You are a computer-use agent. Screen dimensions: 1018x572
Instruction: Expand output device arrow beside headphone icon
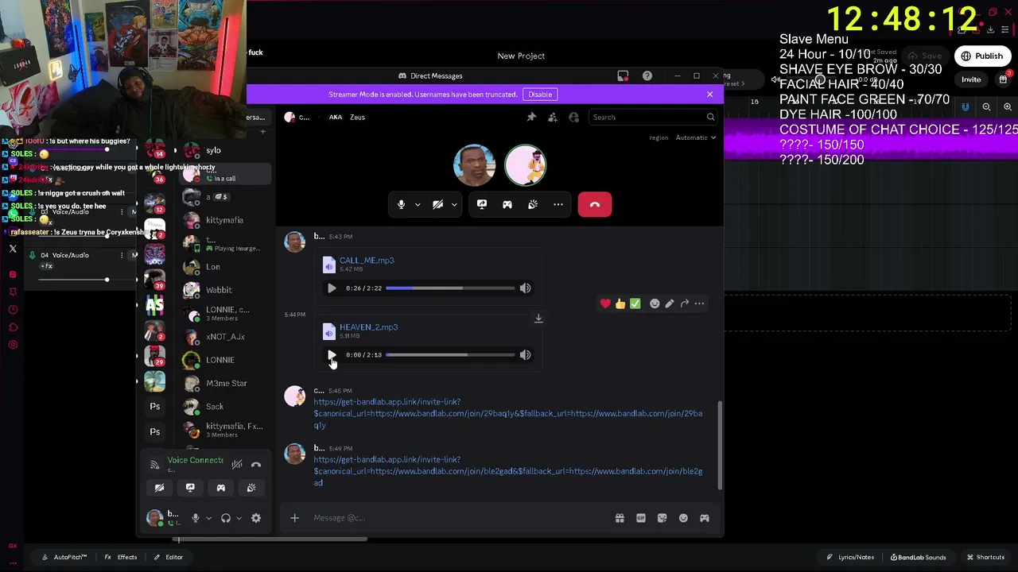coord(239,518)
